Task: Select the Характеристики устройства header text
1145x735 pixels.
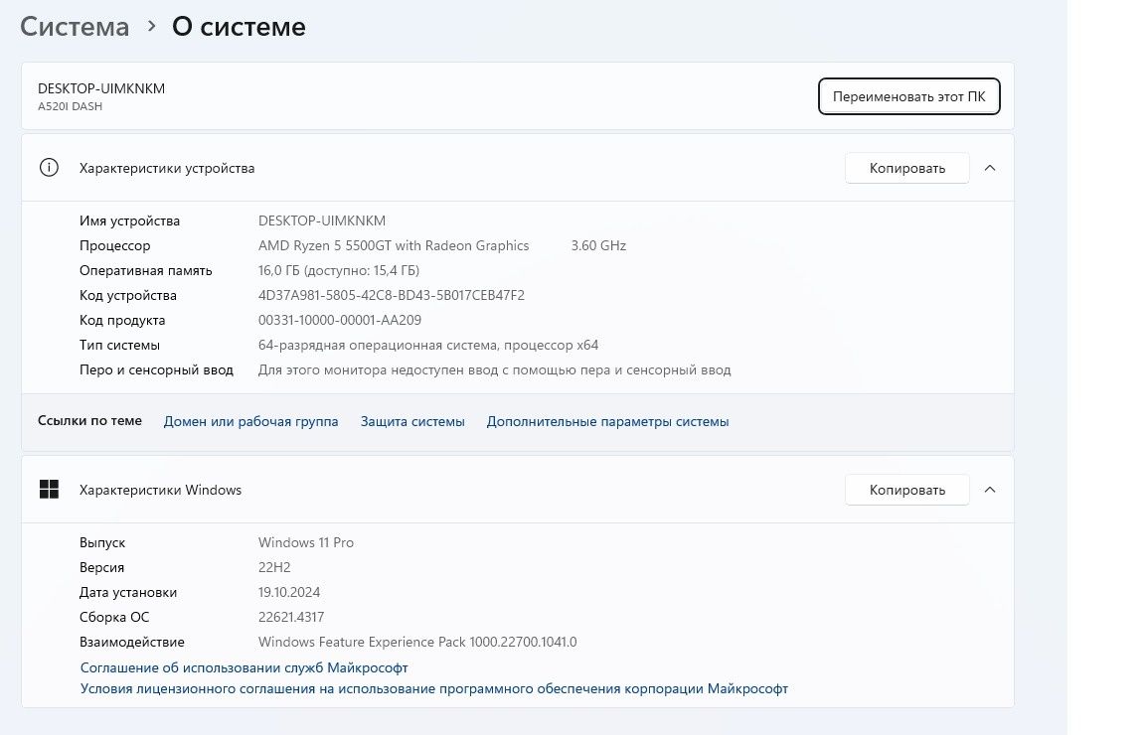Action: [x=167, y=168]
